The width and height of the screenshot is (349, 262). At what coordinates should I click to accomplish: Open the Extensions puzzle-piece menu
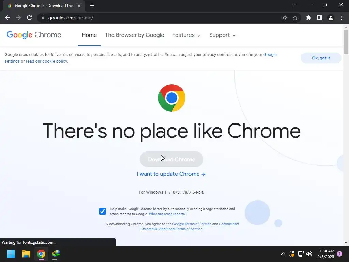pyautogui.click(x=309, y=18)
